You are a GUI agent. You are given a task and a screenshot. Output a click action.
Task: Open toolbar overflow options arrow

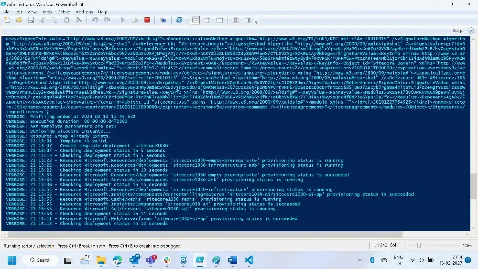point(256,22)
